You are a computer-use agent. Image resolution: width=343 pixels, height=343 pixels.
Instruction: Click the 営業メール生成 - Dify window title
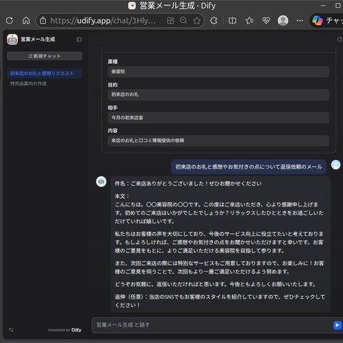[x=177, y=6]
